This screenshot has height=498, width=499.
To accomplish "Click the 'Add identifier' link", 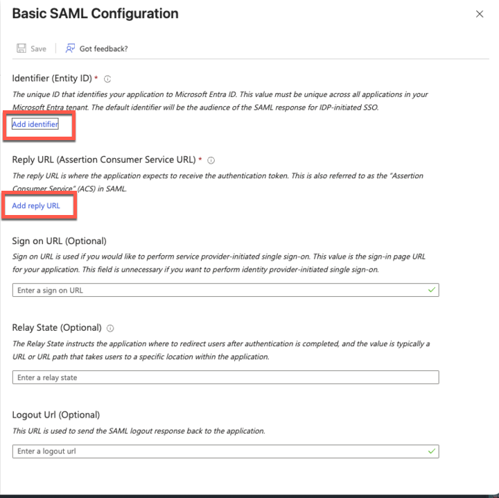I will click(35, 124).
